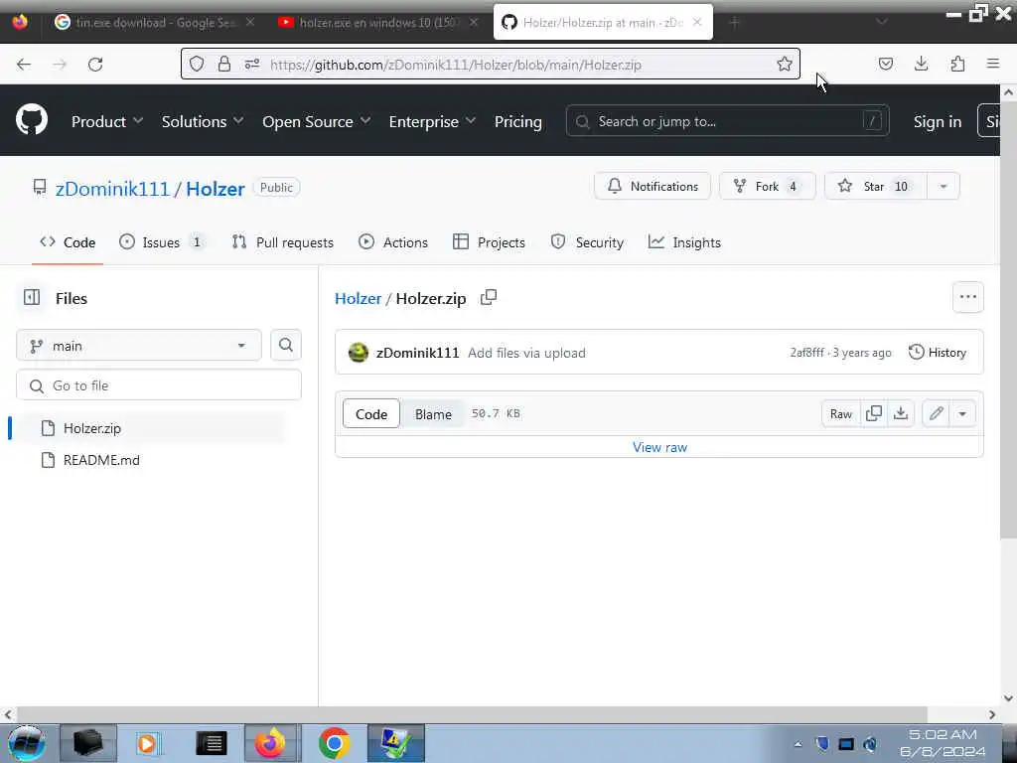1017x763 pixels.
Task: Open the three-dot more options menu
Action: click(967, 297)
